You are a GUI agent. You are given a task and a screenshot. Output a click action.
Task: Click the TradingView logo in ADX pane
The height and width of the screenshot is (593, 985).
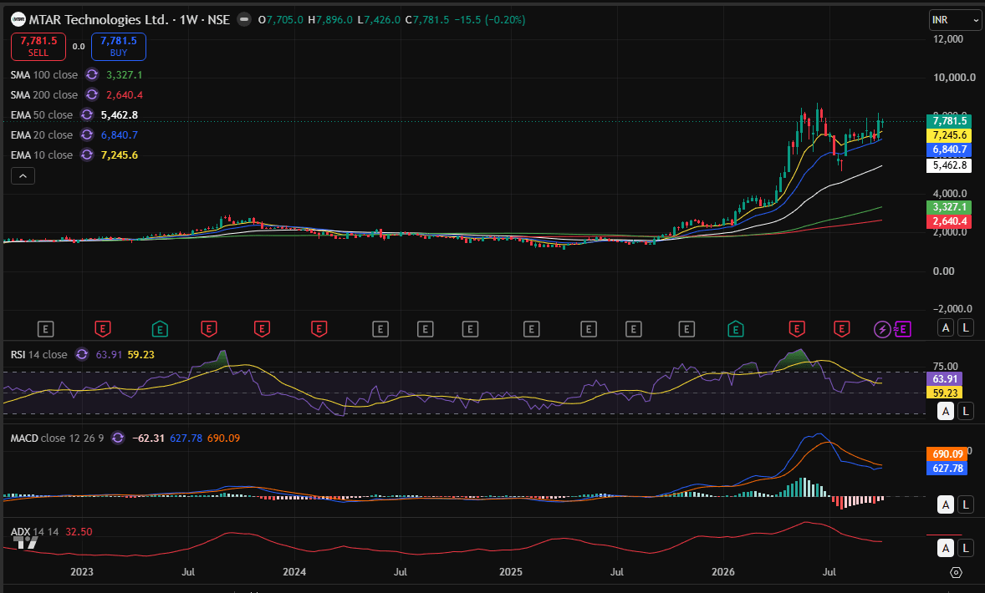pyautogui.click(x=25, y=543)
